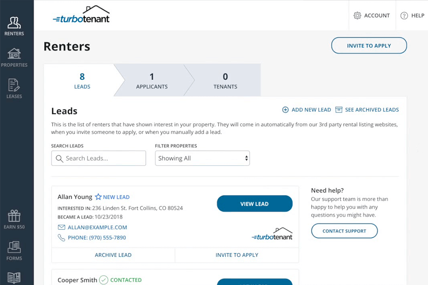Screen dimensions: 428x285
Task: Click the Contact Support button
Action: click(344, 231)
